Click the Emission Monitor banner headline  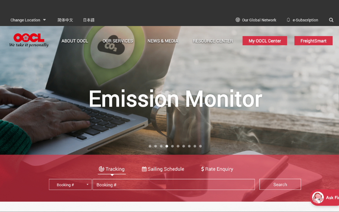tap(175, 99)
